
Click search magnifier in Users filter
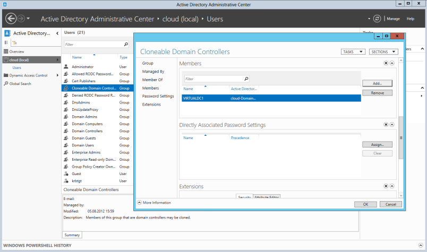pos(126,45)
